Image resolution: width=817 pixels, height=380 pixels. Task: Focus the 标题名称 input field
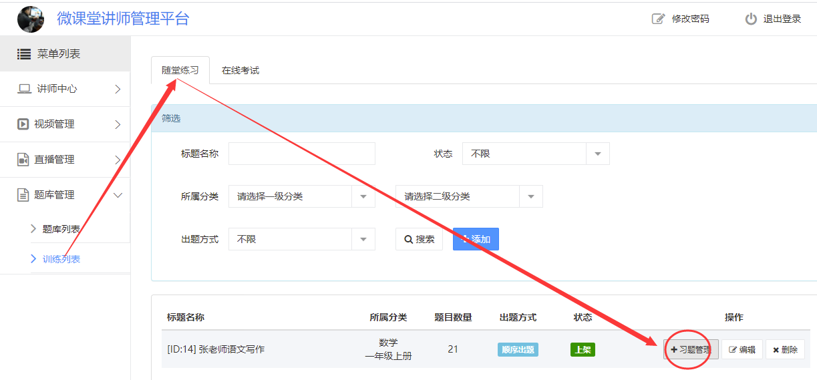(302, 154)
